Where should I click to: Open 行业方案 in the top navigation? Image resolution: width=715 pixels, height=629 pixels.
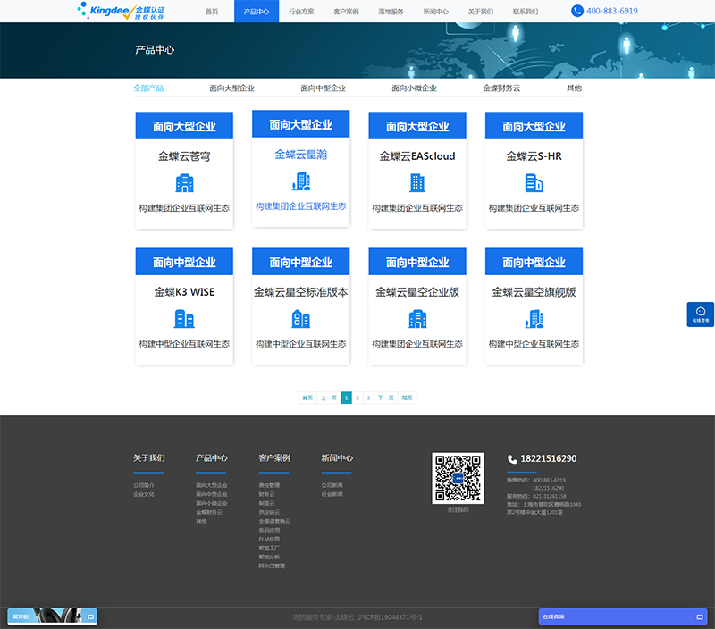coord(301,12)
